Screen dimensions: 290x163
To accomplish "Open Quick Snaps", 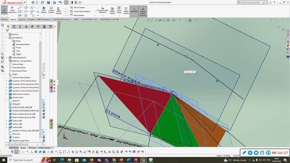I will click(x=119, y=10).
